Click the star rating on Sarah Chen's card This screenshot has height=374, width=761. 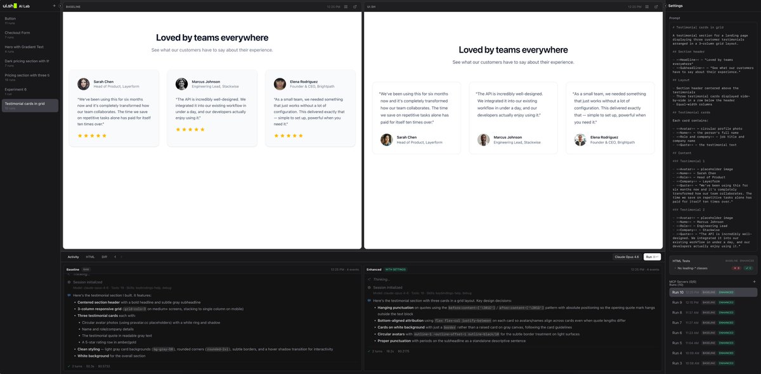[93, 136]
